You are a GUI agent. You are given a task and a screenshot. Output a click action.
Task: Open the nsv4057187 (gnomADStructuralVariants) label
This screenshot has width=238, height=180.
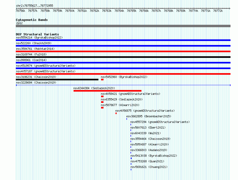[x=46, y=71]
